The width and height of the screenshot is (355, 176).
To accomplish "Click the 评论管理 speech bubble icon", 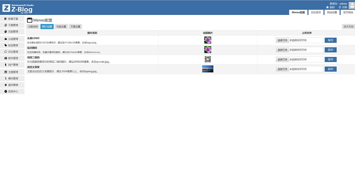I will 6,52.
